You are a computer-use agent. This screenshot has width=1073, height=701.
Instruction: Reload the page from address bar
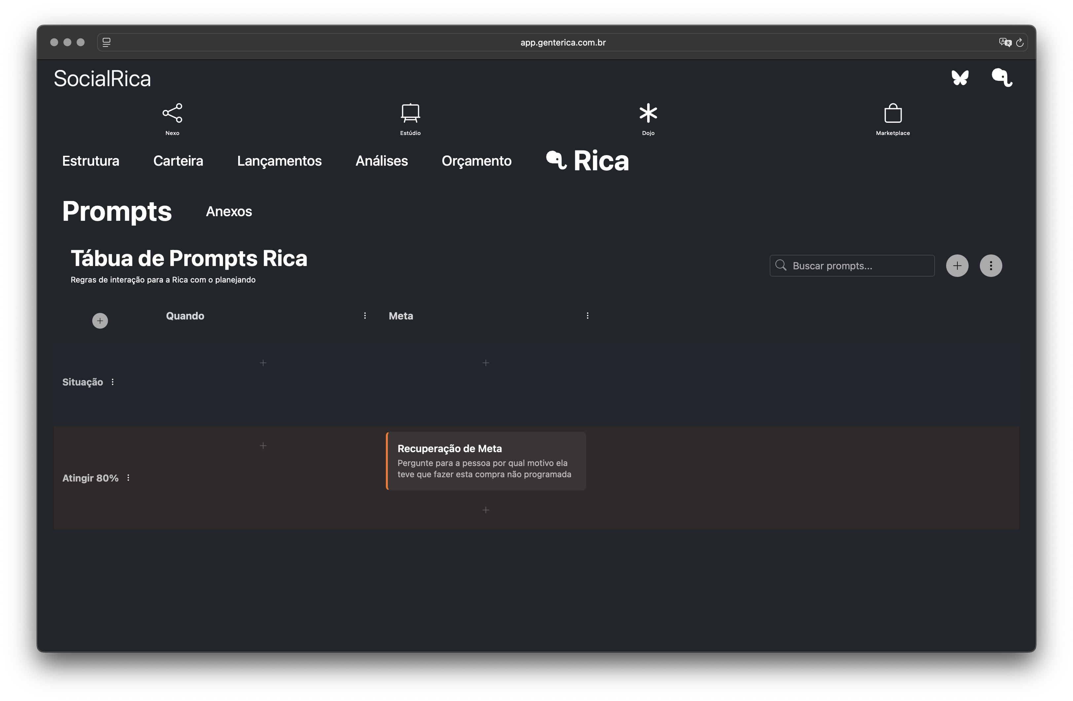coord(1019,42)
